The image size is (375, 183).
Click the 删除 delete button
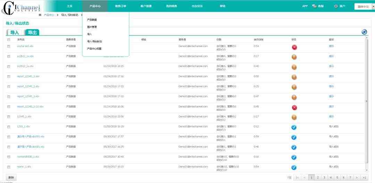click(x=11, y=177)
